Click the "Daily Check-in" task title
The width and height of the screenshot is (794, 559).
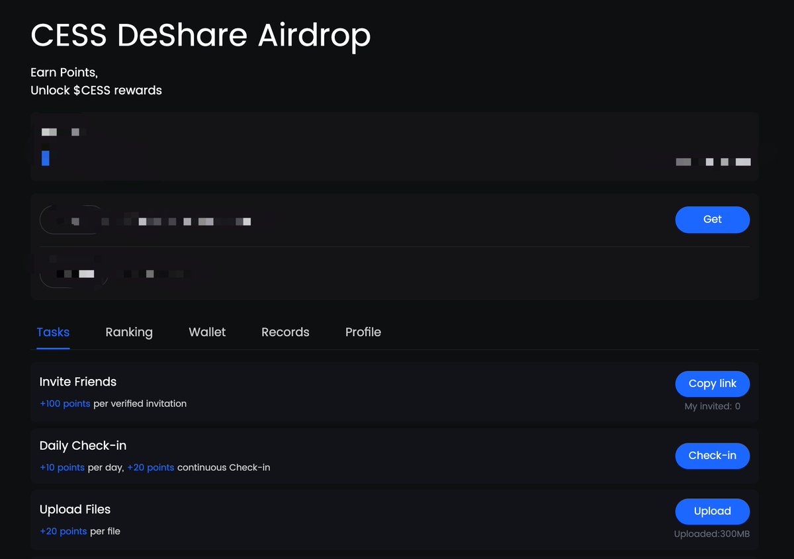83,446
